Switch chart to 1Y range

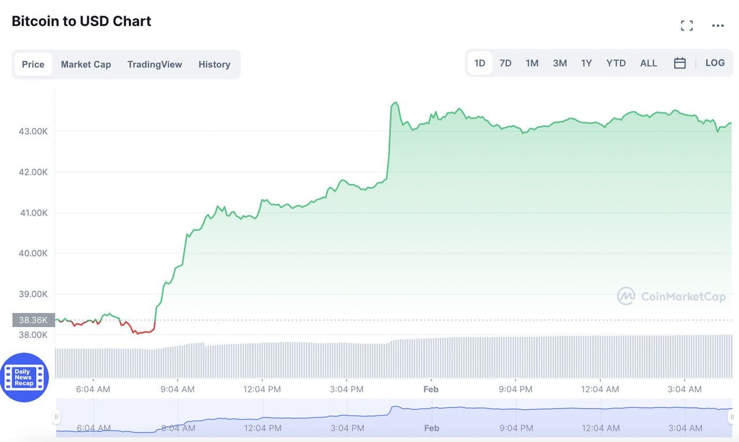click(x=586, y=63)
